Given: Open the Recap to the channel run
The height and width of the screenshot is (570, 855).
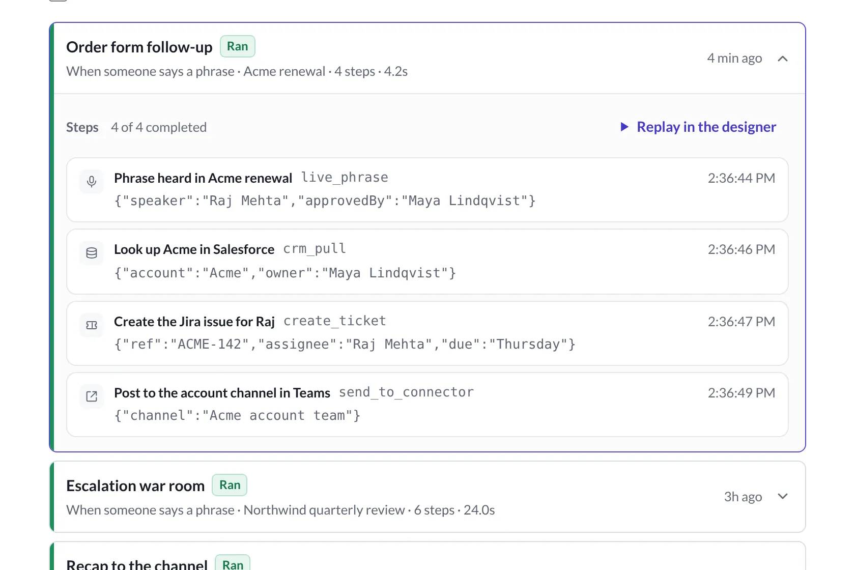Looking at the screenshot, I should click(x=427, y=556).
